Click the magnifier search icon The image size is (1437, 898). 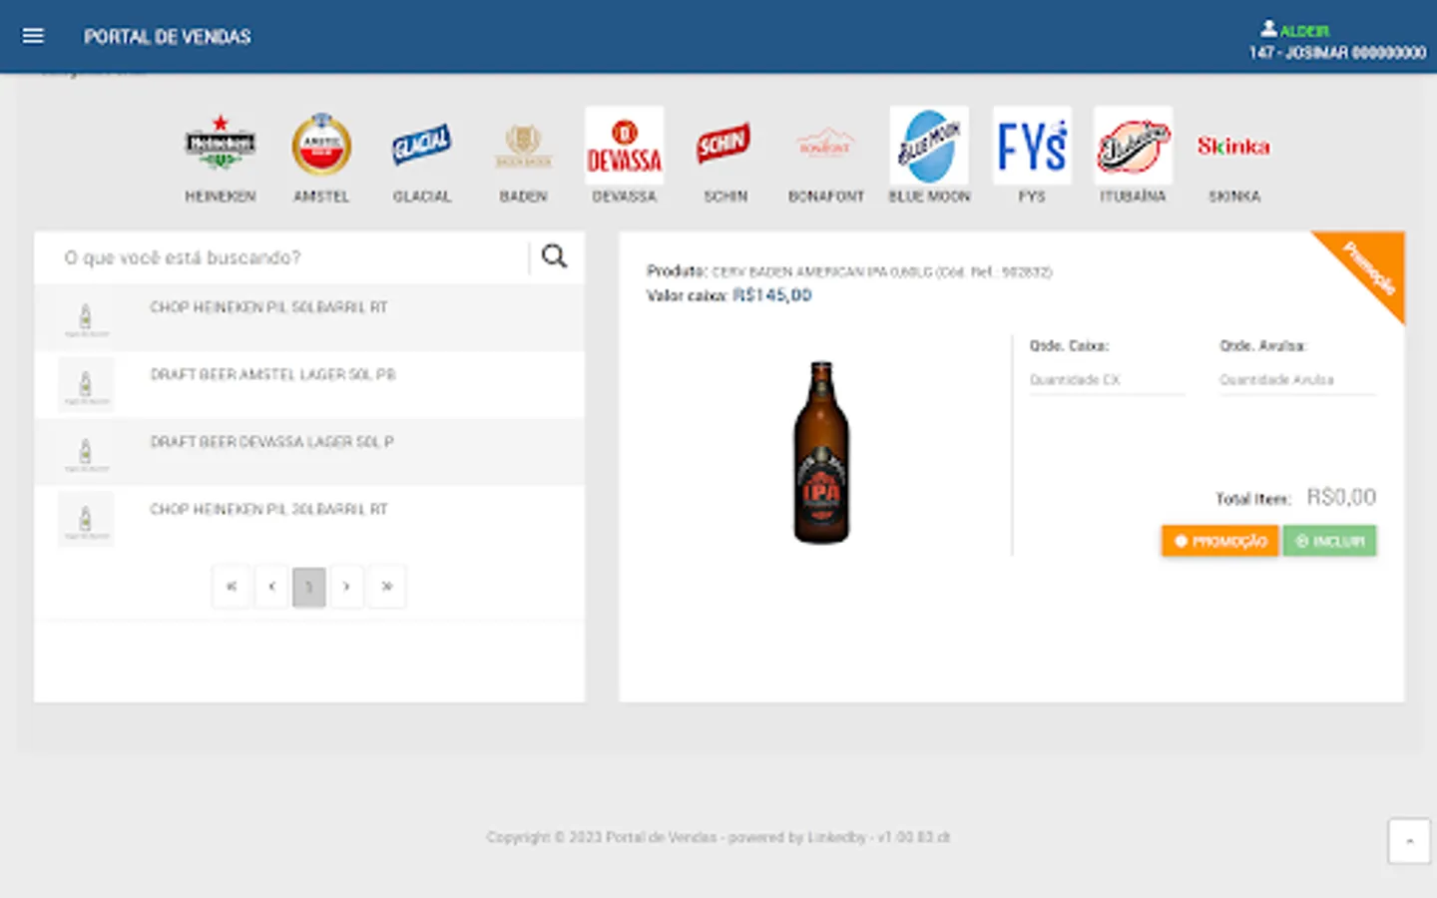tap(555, 257)
